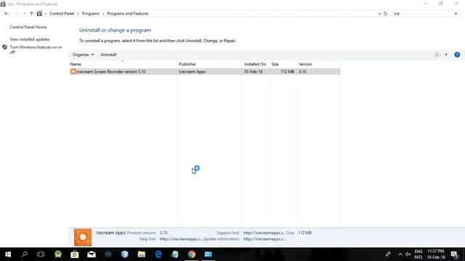The height and width of the screenshot is (261, 465).
Task: Click the active Control Panel taskbar icon
Action: pos(209,254)
